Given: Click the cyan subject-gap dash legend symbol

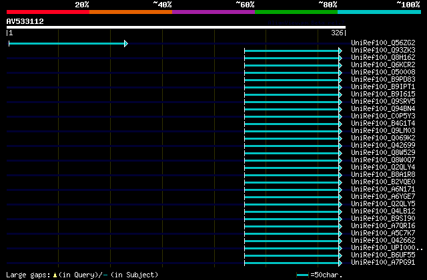Looking at the screenshot, I should tap(105, 275).
